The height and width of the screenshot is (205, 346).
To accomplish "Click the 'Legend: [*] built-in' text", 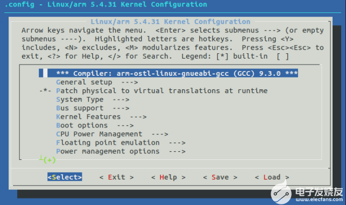I will coord(224,56).
